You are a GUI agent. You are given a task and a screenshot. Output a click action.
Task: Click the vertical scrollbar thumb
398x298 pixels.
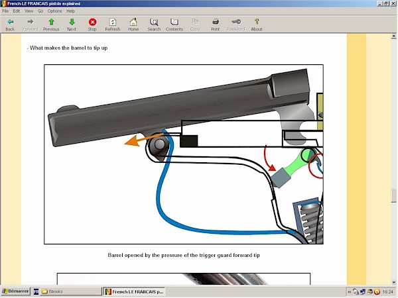[393, 196]
